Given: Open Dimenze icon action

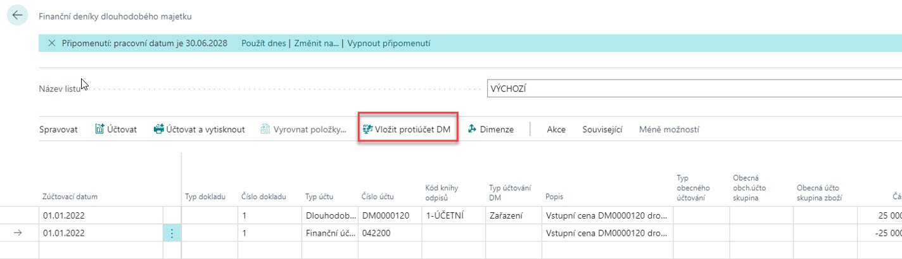Looking at the screenshot, I should pos(472,129).
